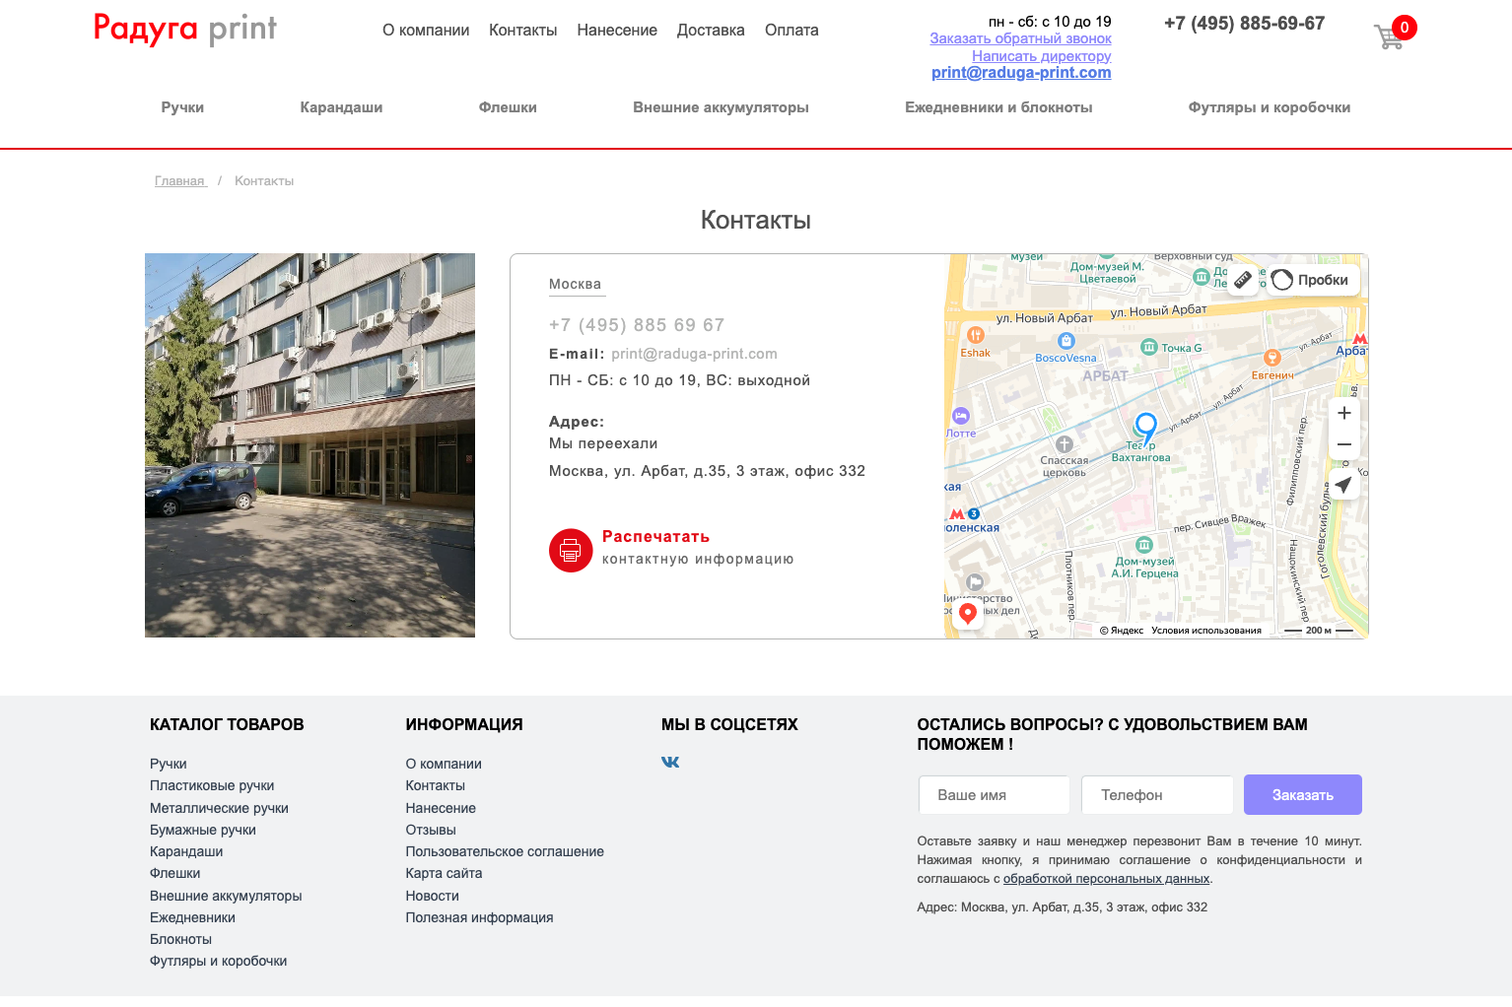Screen dimensions: 1512x1007
Task: Click the red marker in map corner
Action: tap(968, 614)
